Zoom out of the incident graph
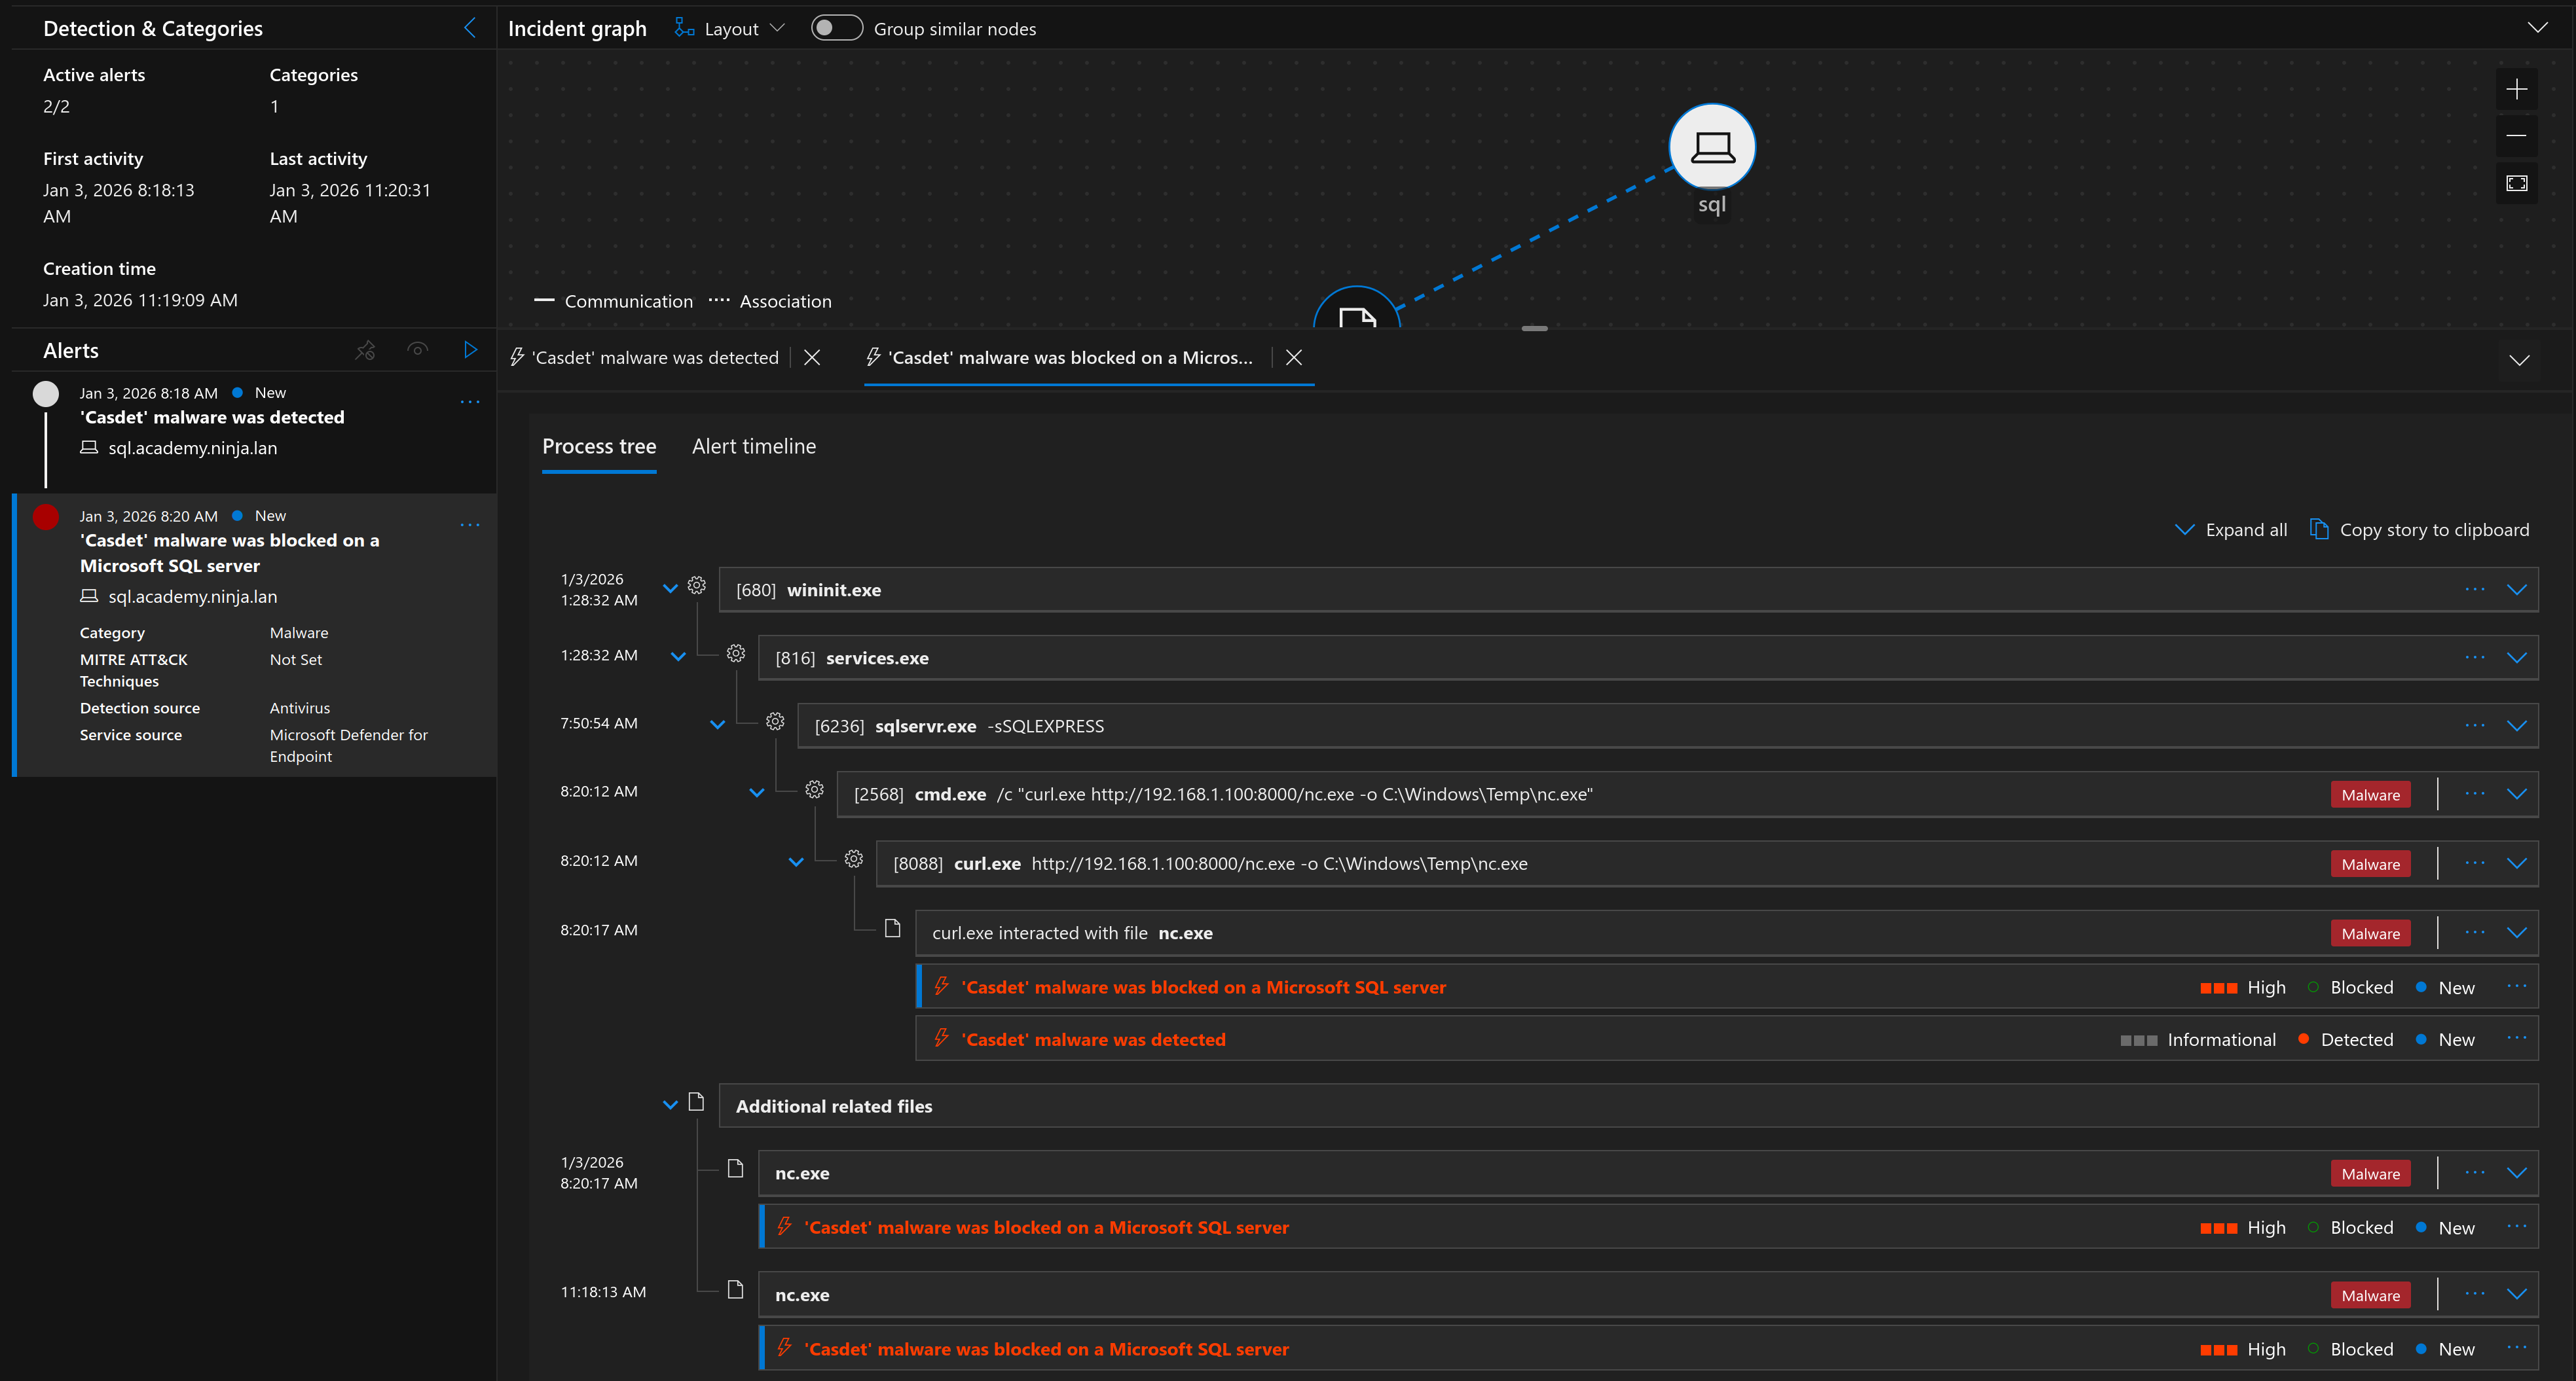2576x1381 pixels. [2516, 136]
